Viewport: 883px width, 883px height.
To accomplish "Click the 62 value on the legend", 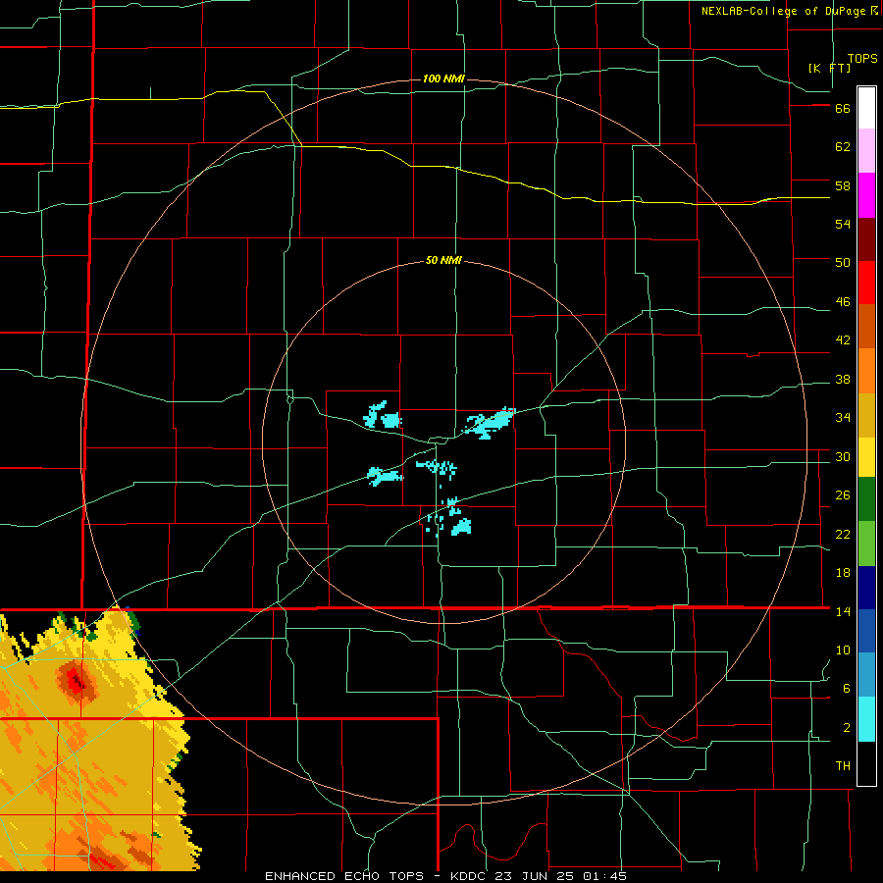I will tap(843, 146).
